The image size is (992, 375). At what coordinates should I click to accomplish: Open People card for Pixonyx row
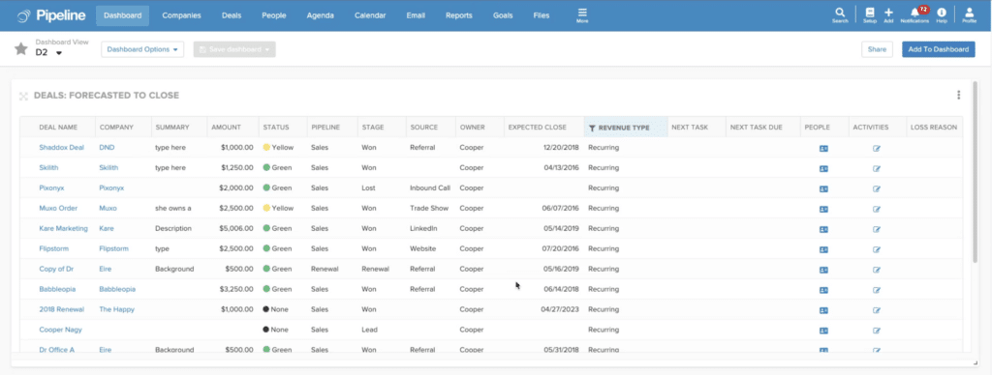pos(823,188)
